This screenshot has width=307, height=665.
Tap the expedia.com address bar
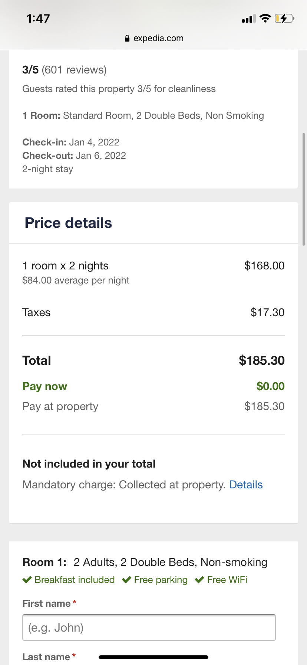154,39
